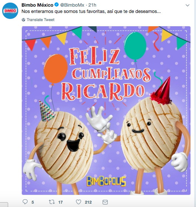The image size is (196, 207).
Task: Click the globe icon beside Translate Tweet
Action: click(x=23, y=20)
